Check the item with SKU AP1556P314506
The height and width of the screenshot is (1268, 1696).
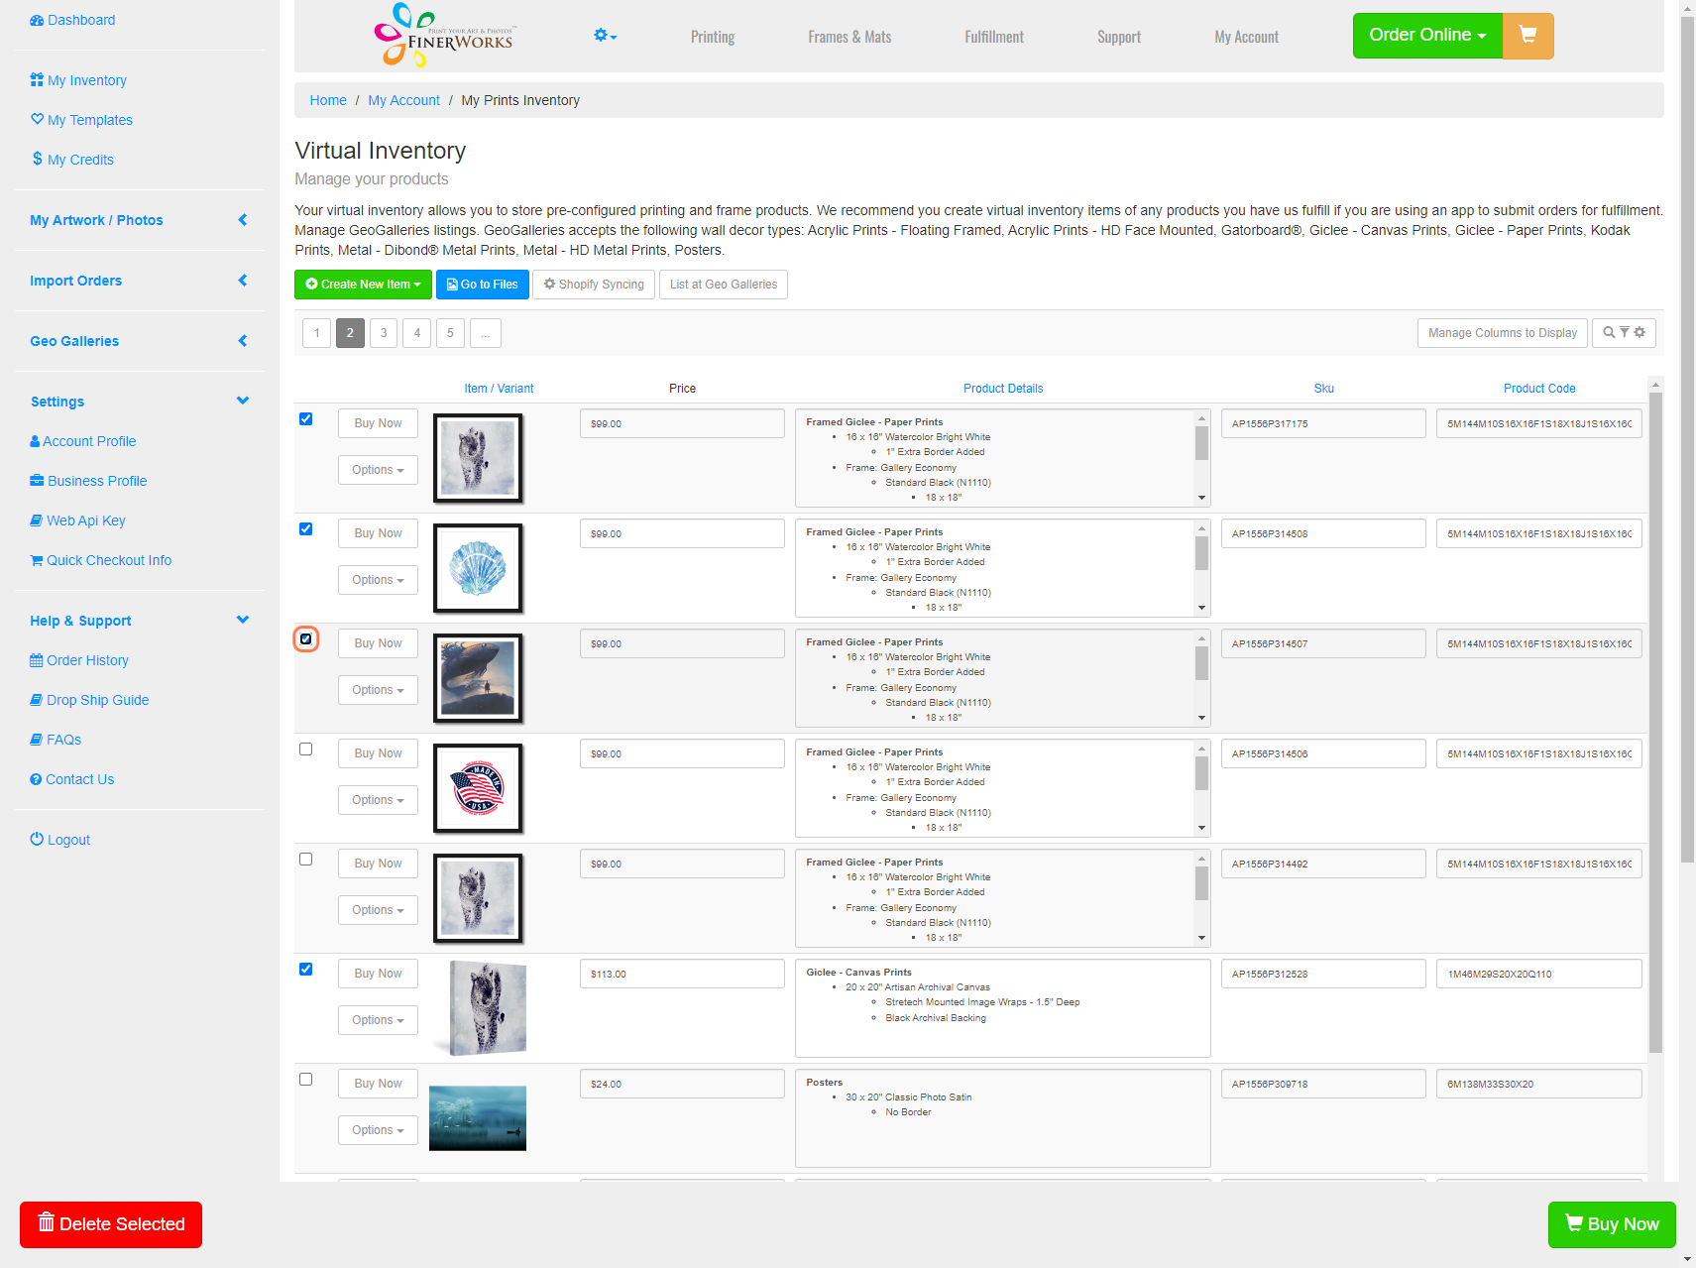coord(305,749)
